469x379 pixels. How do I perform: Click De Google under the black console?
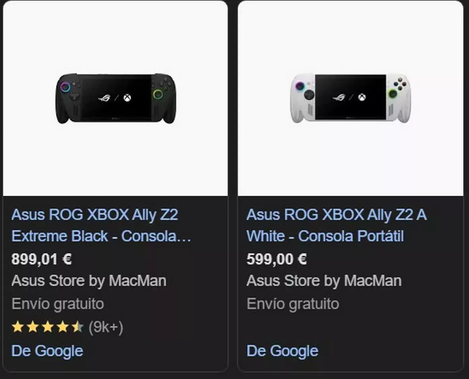click(x=47, y=351)
